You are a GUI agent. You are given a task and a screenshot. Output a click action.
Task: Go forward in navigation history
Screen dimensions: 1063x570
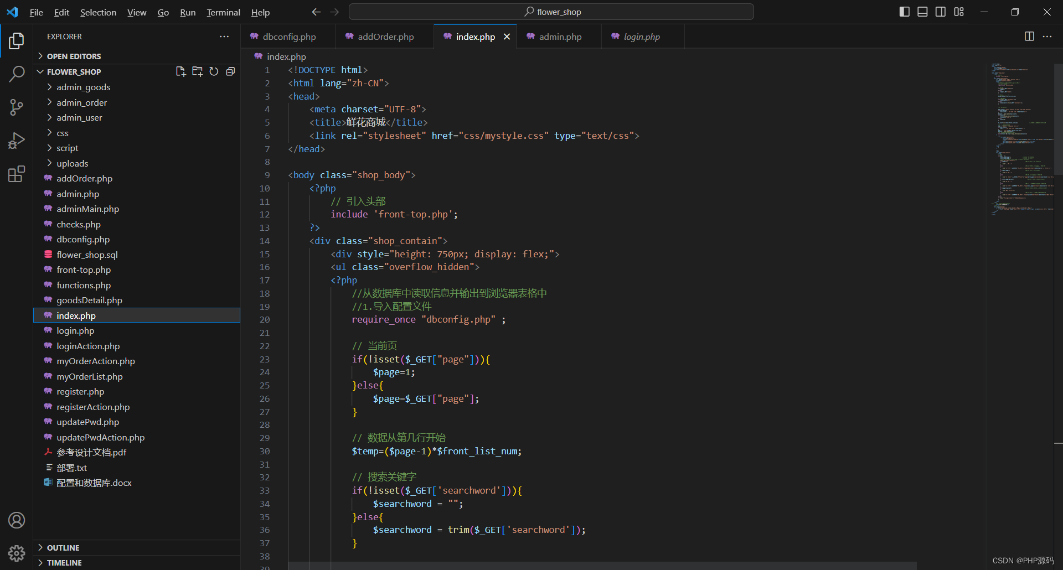[334, 12]
